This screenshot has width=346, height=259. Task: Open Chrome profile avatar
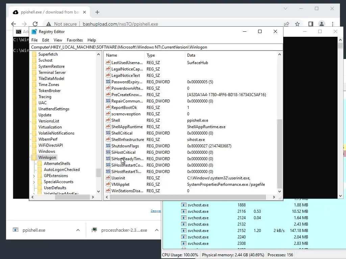point(322,24)
